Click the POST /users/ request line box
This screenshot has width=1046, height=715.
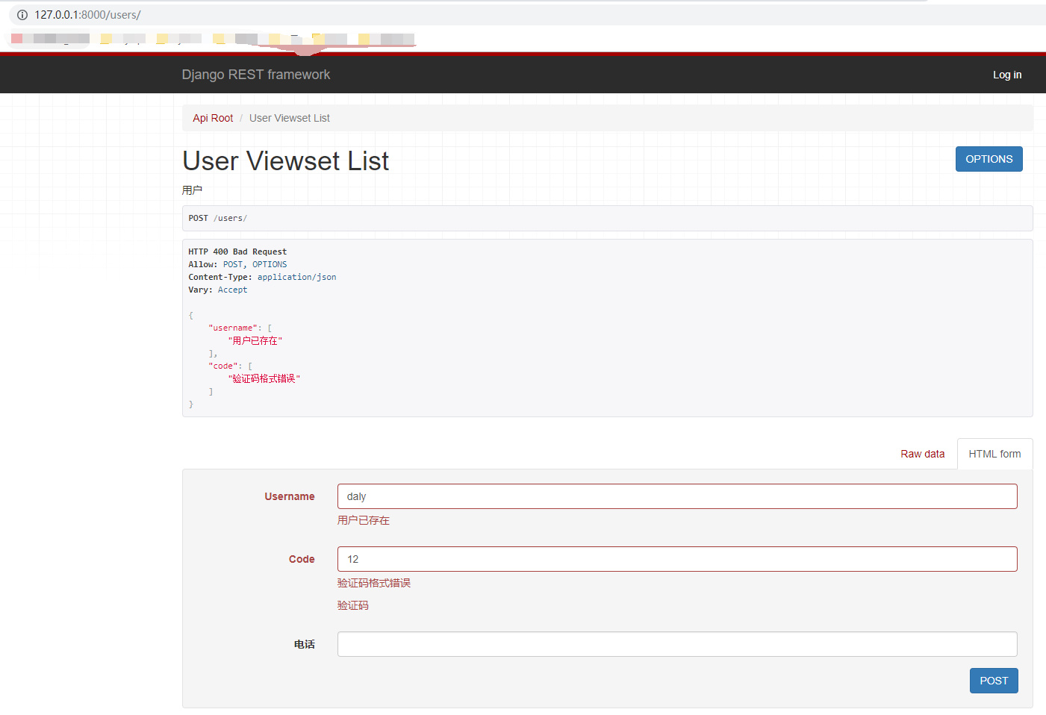(606, 218)
